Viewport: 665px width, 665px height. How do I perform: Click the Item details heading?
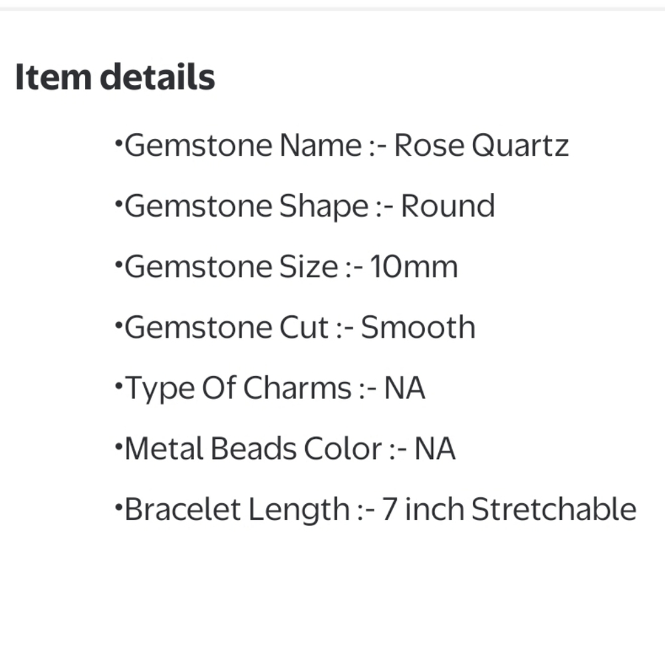pos(115,76)
